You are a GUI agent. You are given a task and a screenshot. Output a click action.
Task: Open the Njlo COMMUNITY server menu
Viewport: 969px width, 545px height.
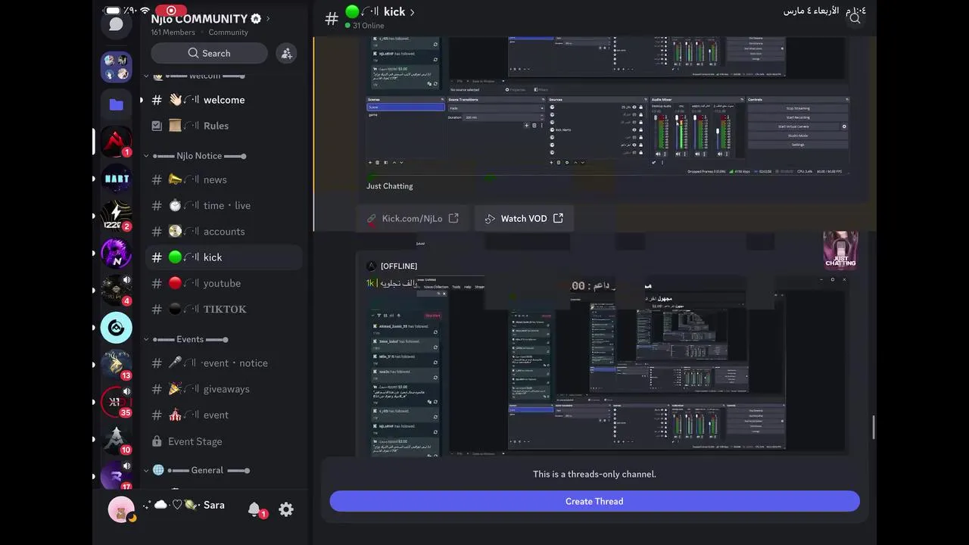(x=210, y=18)
